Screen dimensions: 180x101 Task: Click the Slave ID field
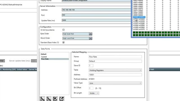pyautogui.click(x=91, y=65)
